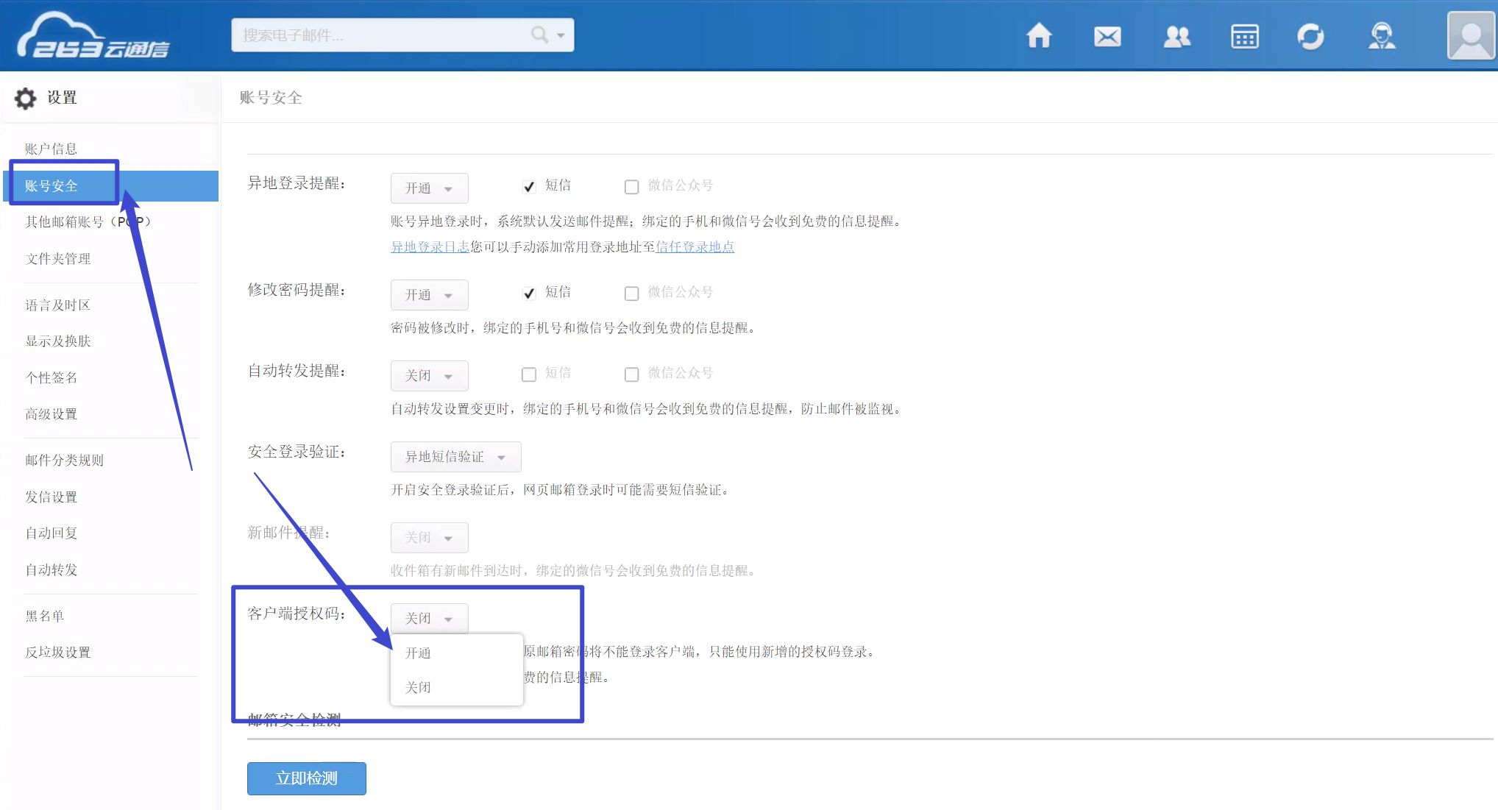Select 账号安全 in sidebar
Viewport: 1498px width, 810px height.
tap(110, 186)
